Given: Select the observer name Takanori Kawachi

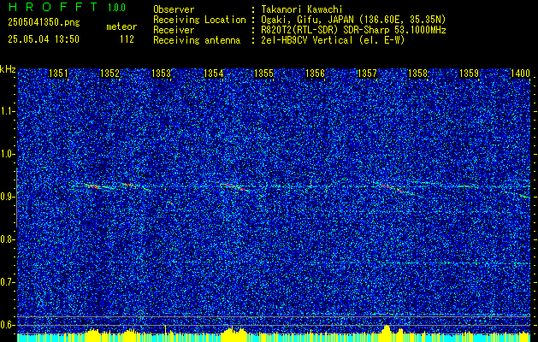Looking at the screenshot, I should pos(302,9).
